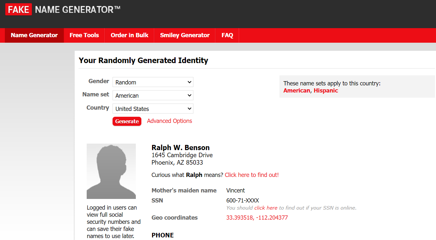
Task: Open the Gender dropdown
Action: [x=153, y=82]
